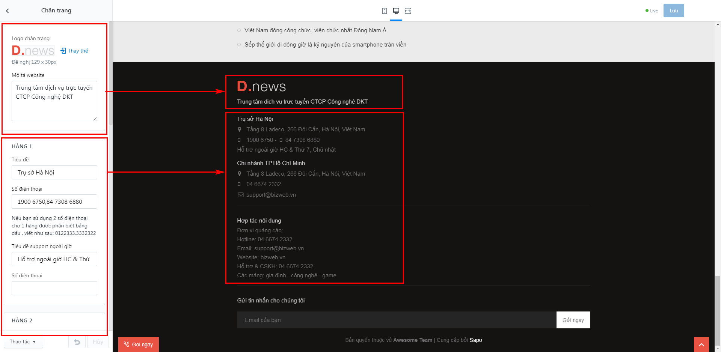Viewport: 721px width, 352px height.
Task: Open the HÀNG 2 section
Action: (54, 320)
